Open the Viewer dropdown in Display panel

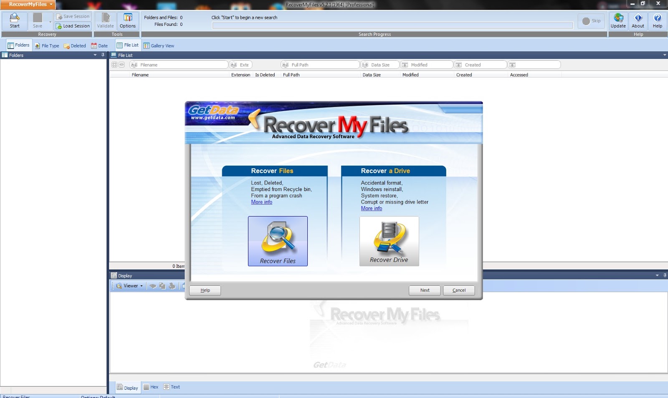coord(141,286)
